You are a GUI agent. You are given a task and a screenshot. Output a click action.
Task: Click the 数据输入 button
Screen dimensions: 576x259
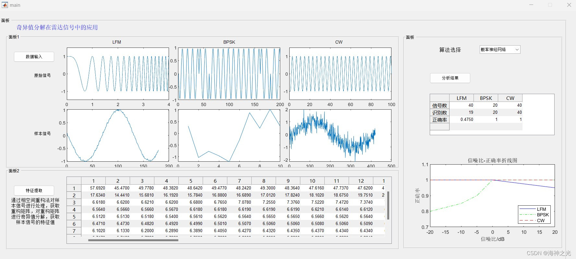tap(34, 57)
